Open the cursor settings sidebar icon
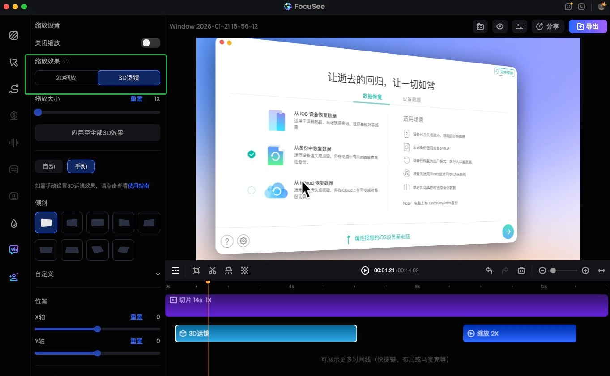The image size is (610, 376). point(14,62)
